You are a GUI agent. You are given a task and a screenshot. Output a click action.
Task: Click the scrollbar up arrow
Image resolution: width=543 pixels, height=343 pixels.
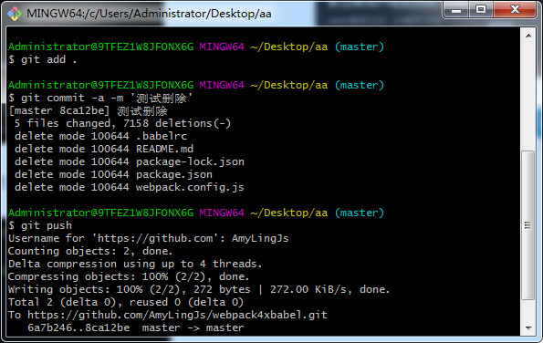[x=528, y=36]
